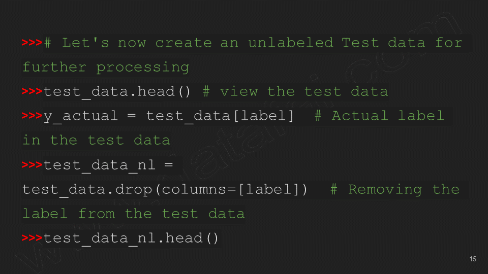488x274 pixels.
Task: Select the "# Removing the" comment
Action: pyautogui.click(x=394, y=190)
